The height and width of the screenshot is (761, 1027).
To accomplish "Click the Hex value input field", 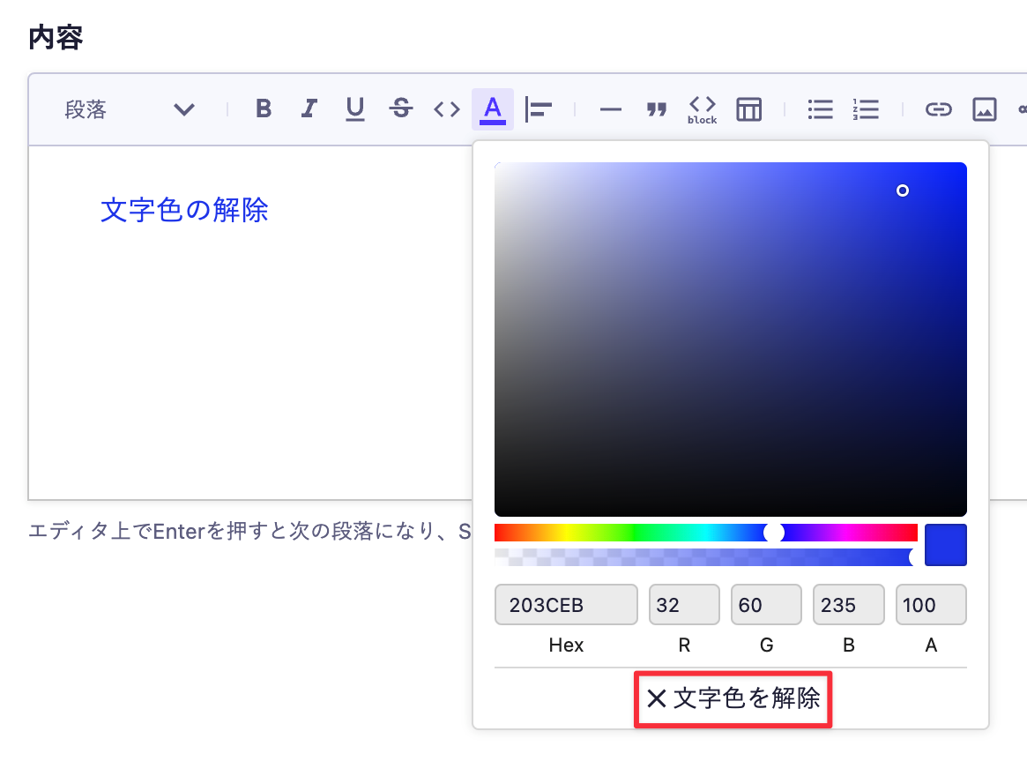I will tap(565, 604).
